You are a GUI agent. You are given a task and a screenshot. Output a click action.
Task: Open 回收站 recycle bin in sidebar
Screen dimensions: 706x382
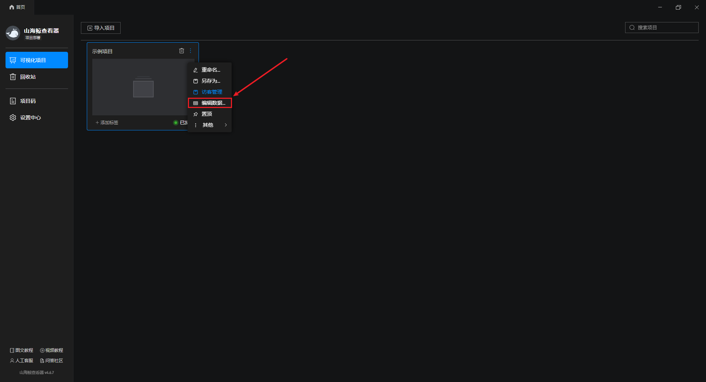(37, 77)
